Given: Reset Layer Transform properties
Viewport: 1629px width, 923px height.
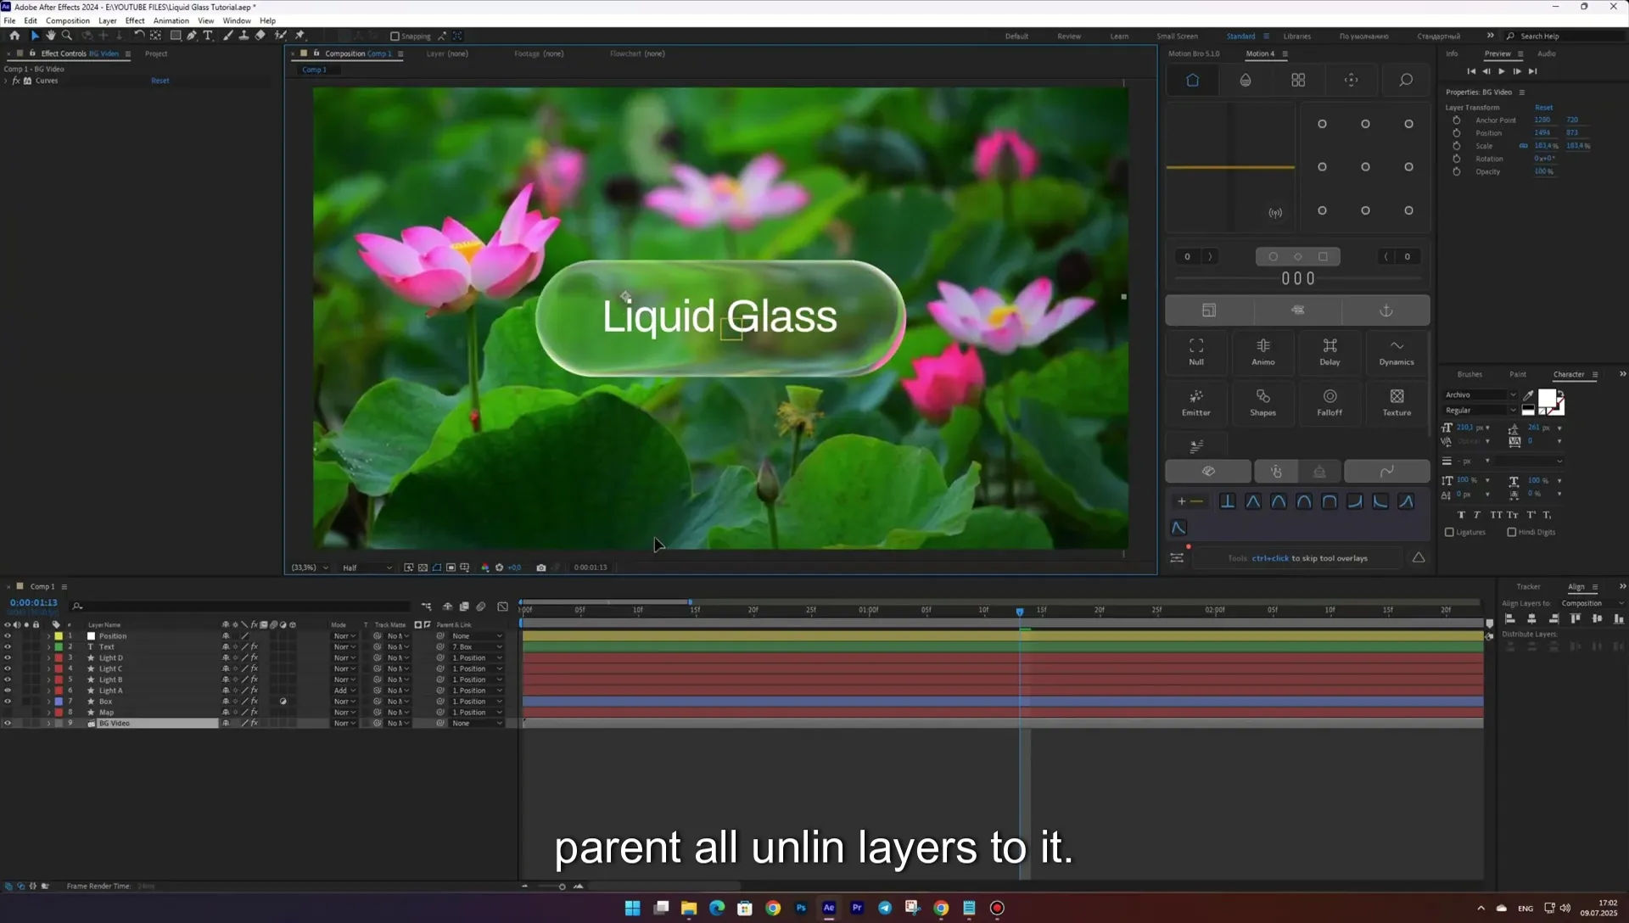Looking at the screenshot, I should click(x=1543, y=108).
